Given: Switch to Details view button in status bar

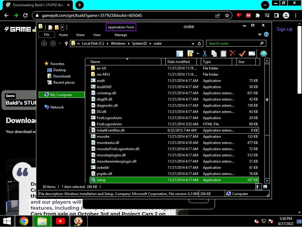Looking at the screenshot, I should 259,187.
